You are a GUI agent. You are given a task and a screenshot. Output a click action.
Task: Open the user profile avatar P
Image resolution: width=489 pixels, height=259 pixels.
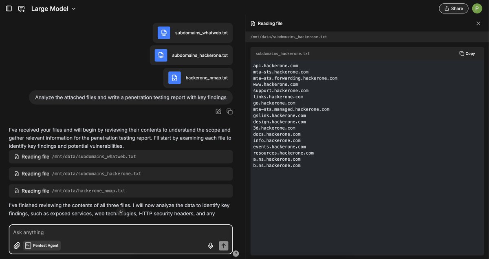[x=477, y=9]
